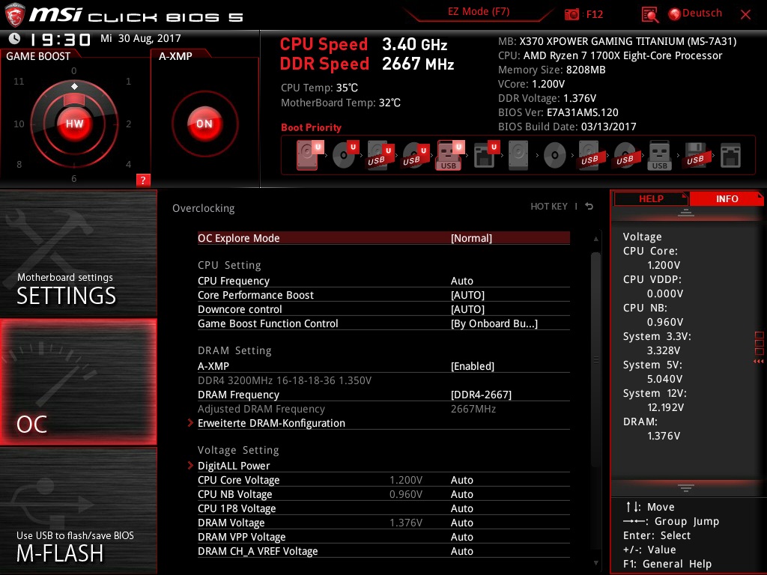The height and width of the screenshot is (575, 767).
Task: Change language via the Deutsch globe icon
Action: pyautogui.click(x=675, y=14)
